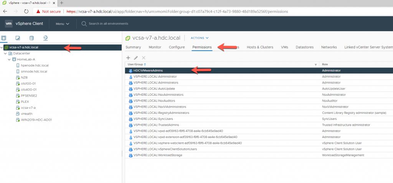Switch to the VMs tab
Viewport: 393px width, 183px height.
(x=284, y=47)
